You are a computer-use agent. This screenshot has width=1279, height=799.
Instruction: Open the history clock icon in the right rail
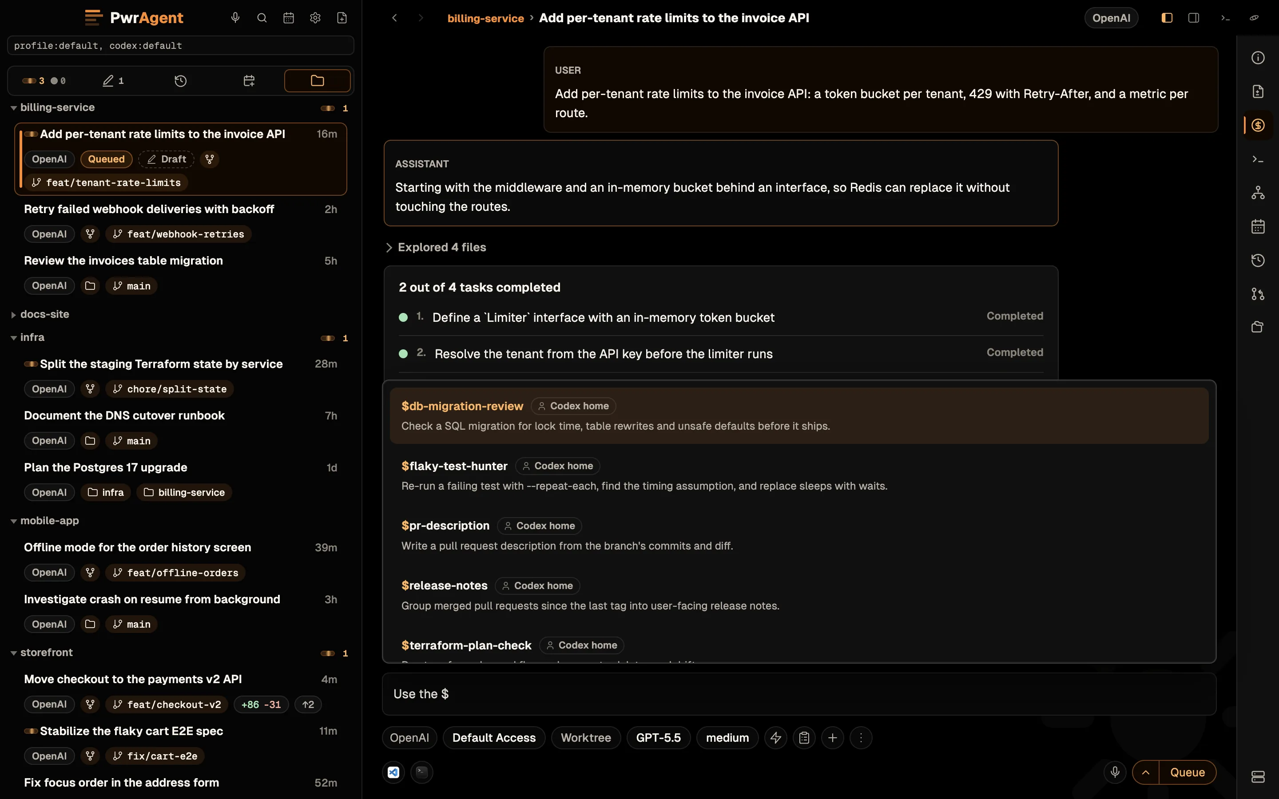(1258, 261)
